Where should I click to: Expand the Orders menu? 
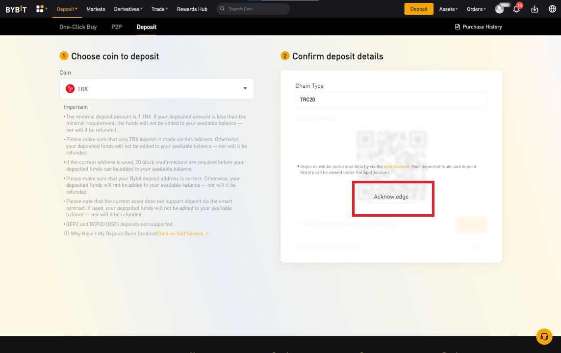pyautogui.click(x=476, y=9)
